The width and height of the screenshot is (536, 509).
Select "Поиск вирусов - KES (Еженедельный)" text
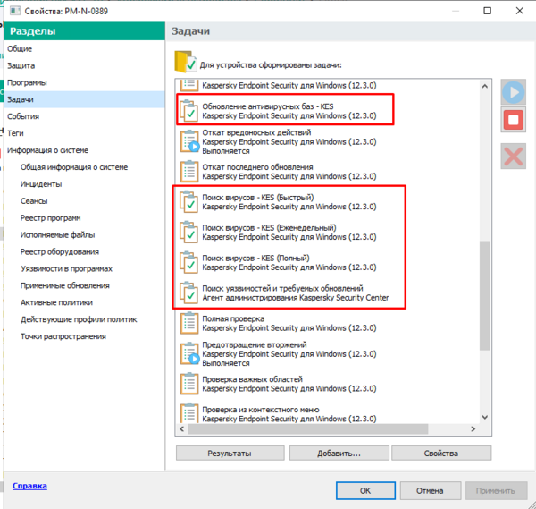click(x=270, y=227)
